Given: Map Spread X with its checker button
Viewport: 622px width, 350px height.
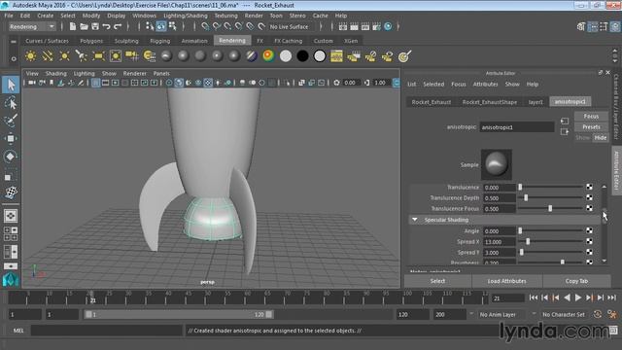Looking at the screenshot, I should (590, 241).
